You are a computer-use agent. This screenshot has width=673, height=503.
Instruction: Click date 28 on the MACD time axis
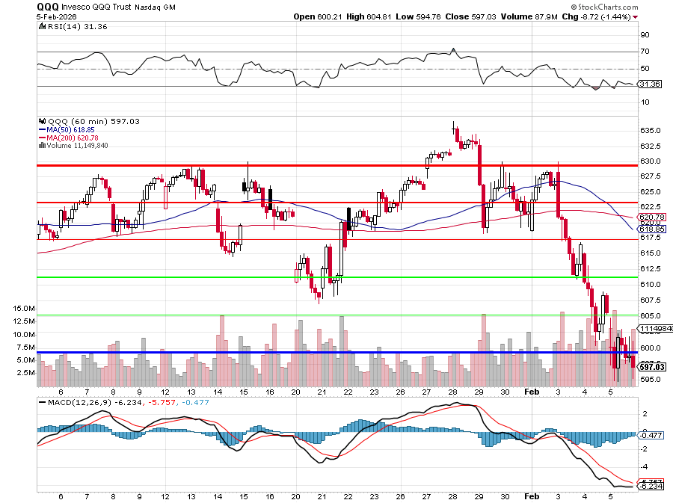(453, 496)
